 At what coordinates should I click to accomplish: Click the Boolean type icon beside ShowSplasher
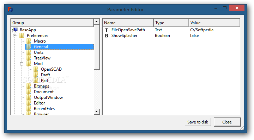pyautogui.click(x=107, y=36)
